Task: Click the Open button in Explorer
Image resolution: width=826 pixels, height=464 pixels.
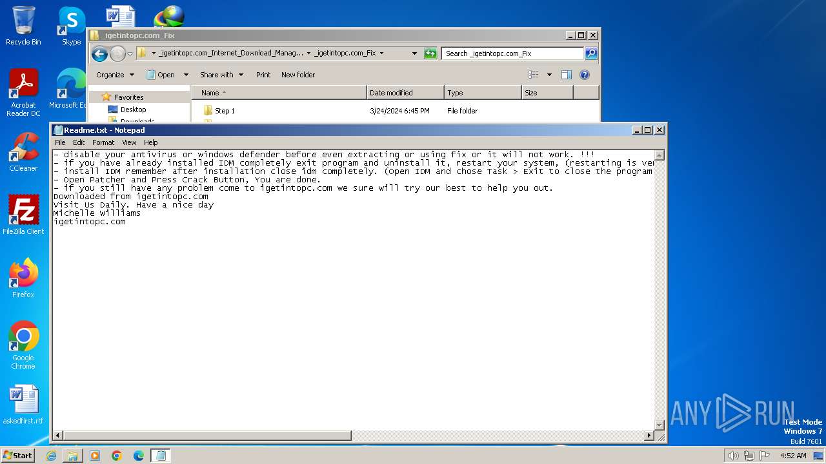Action: point(161,75)
